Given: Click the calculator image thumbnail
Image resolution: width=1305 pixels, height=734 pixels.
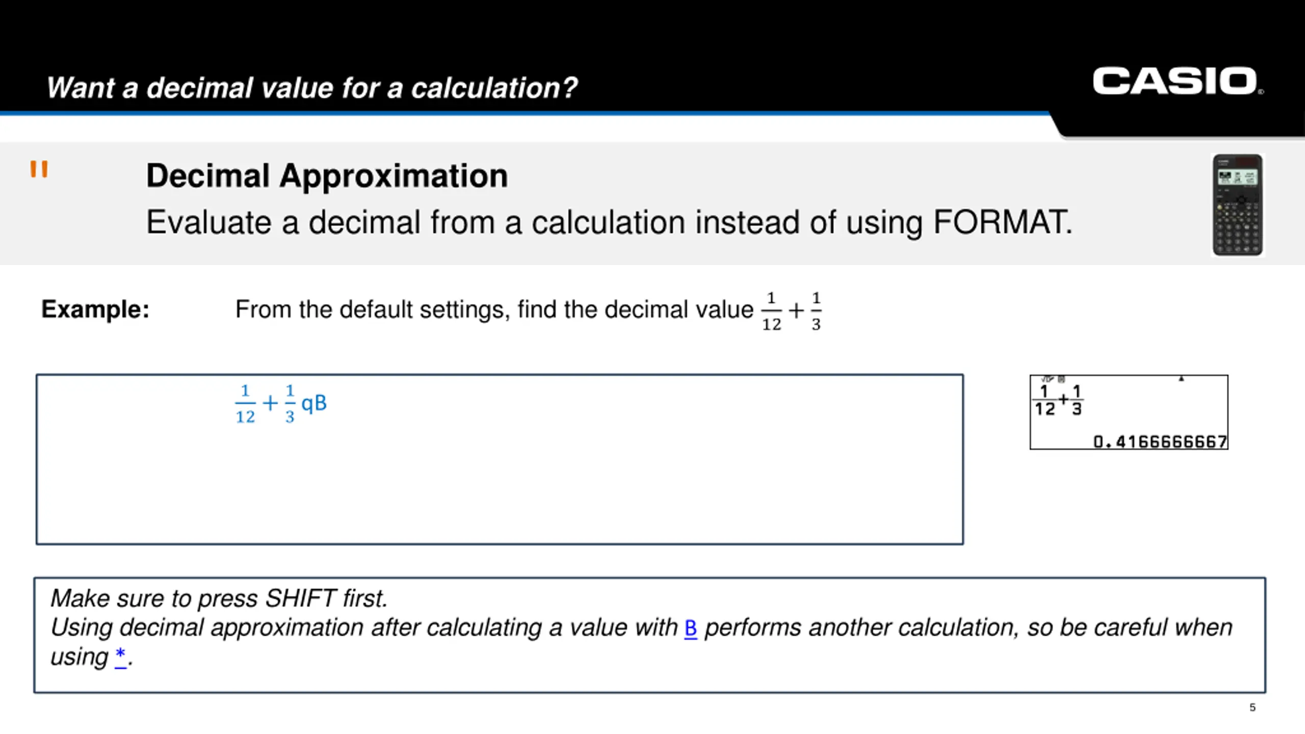Looking at the screenshot, I should click(x=1237, y=205).
